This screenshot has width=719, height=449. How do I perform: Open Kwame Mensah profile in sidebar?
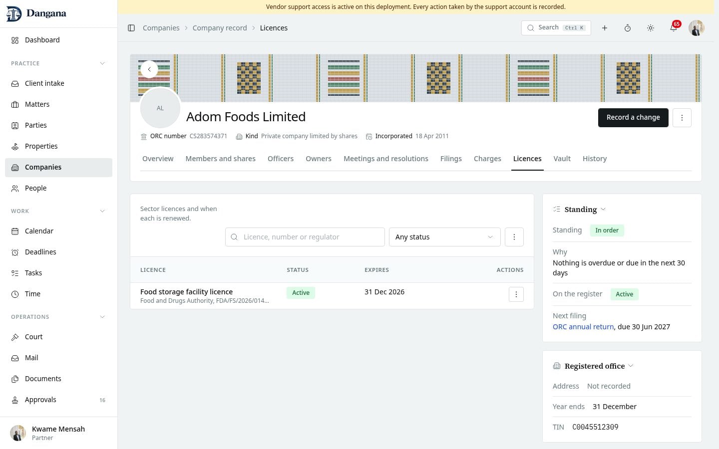click(58, 433)
